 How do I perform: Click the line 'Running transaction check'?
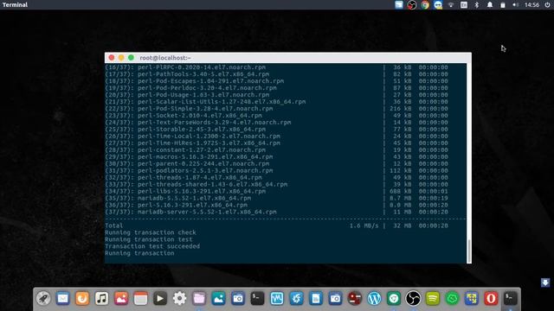click(151, 232)
